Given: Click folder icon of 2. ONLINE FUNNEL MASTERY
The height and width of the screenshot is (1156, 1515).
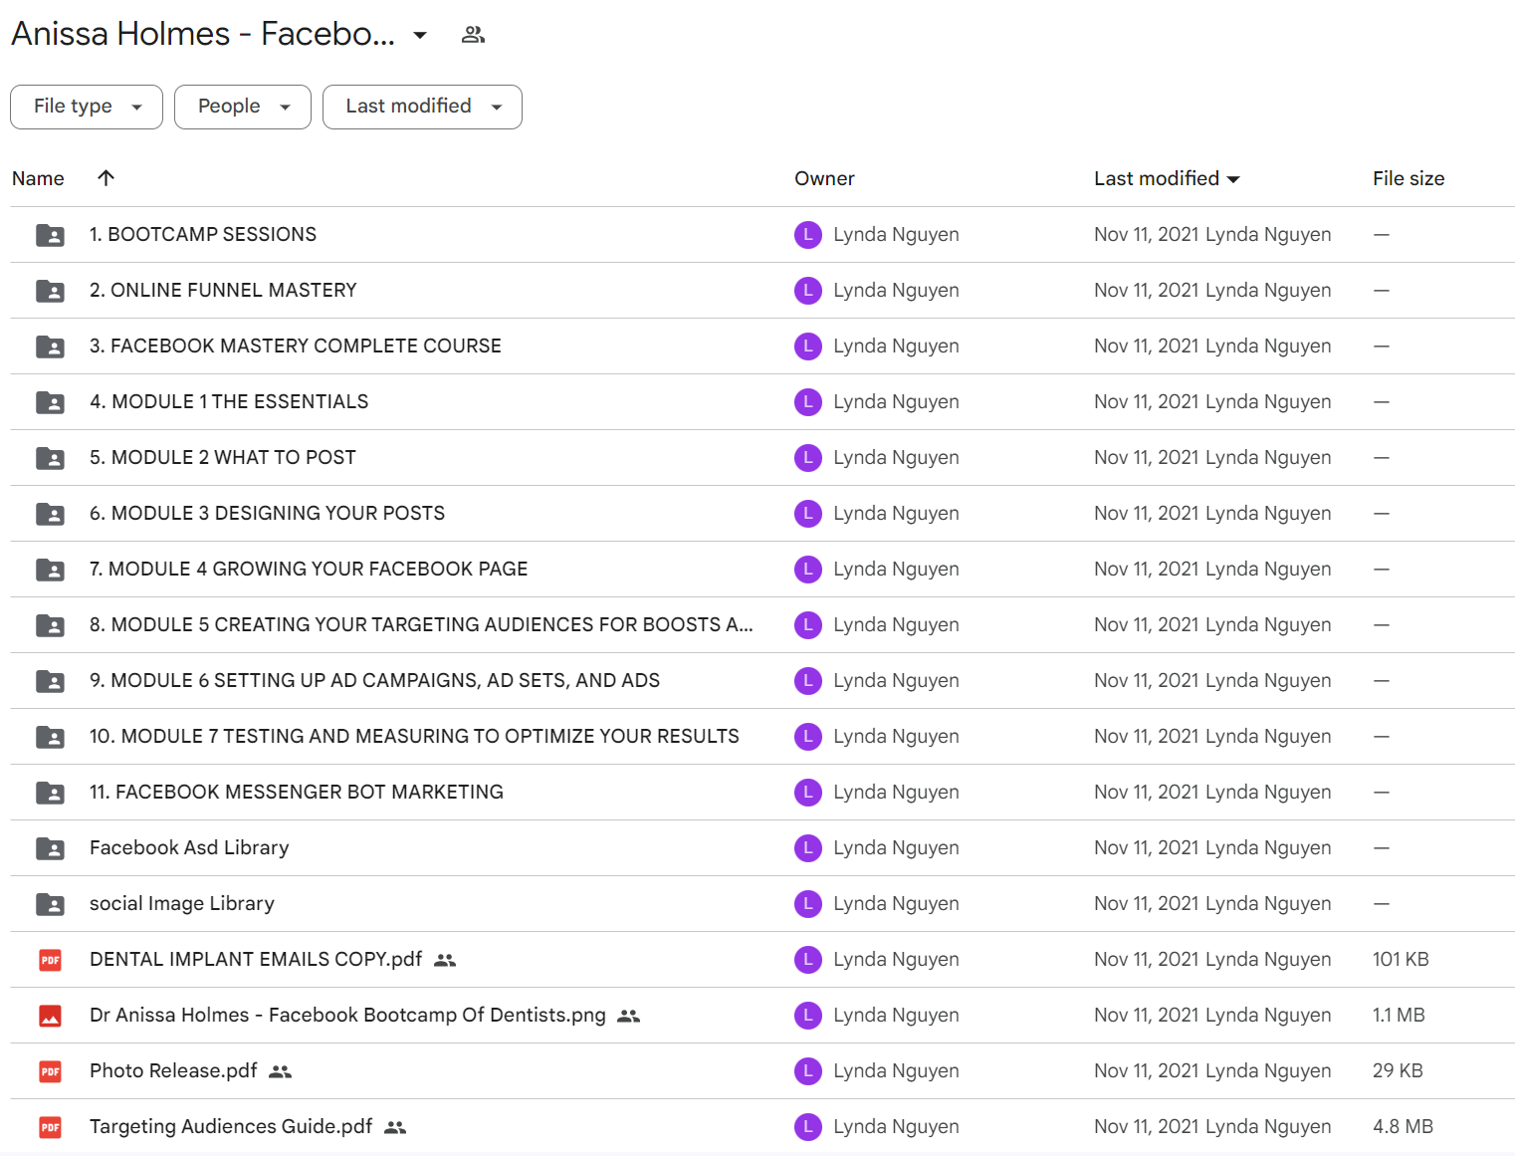Looking at the screenshot, I should (x=50, y=291).
